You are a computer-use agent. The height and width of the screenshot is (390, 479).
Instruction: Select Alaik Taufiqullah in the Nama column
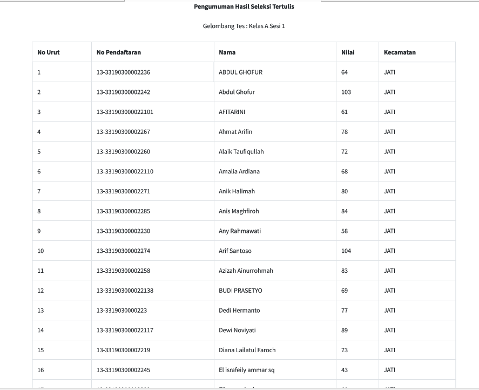click(x=241, y=152)
